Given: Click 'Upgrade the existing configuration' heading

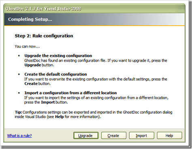Looking at the screenshot, I should [58, 56].
